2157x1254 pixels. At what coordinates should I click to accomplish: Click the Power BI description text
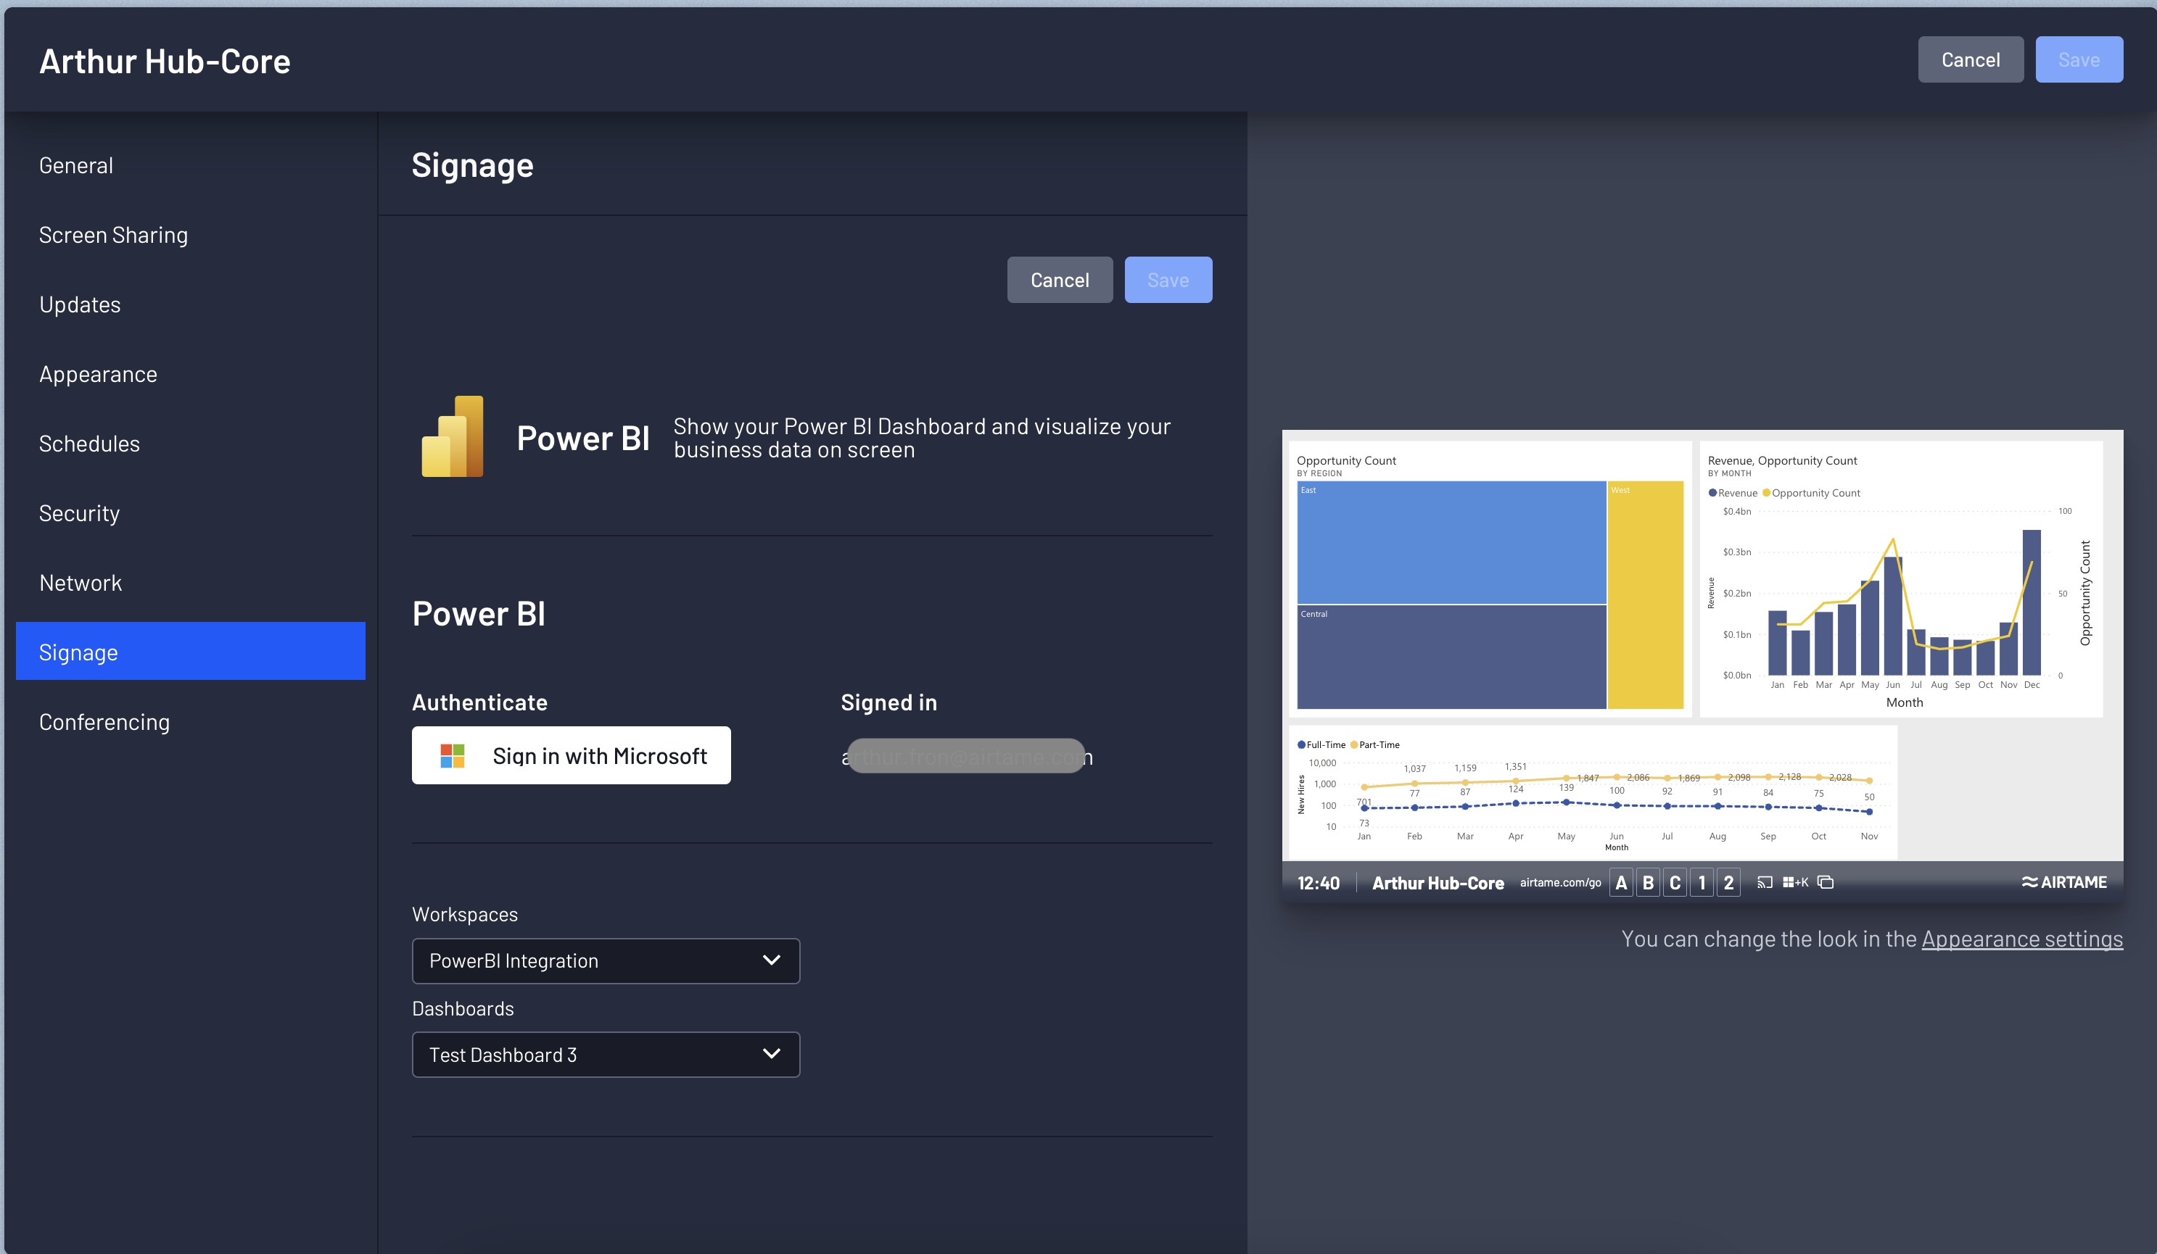click(922, 438)
